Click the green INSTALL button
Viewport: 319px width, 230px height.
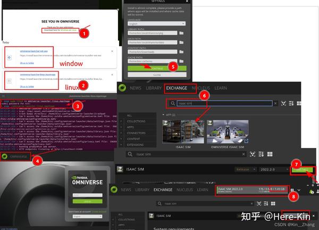pyautogui.click(x=303, y=170)
